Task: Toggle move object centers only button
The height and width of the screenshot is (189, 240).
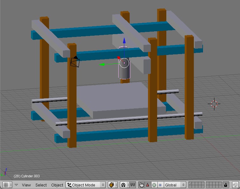Action: (133, 185)
